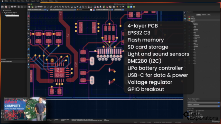Screen dimensions: 221x124
Task: Toggle automatic track width button
Action: [x=47, y=10]
